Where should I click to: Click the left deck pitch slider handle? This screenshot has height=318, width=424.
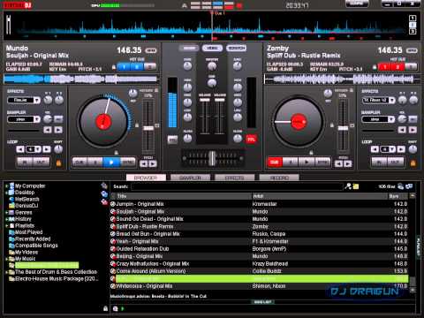(148, 128)
